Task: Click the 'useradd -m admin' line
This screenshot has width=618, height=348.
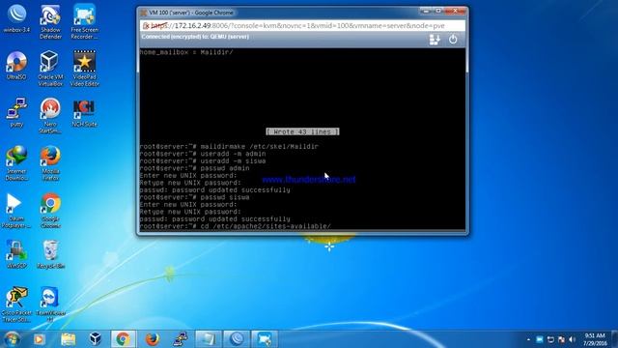Action: coord(203,154)
